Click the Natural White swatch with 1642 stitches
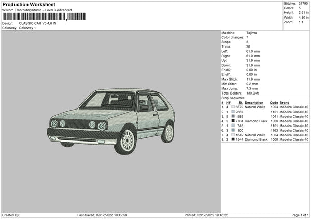Screen dimensions: 311x219 pyautogui.click(x=233, y=135)
